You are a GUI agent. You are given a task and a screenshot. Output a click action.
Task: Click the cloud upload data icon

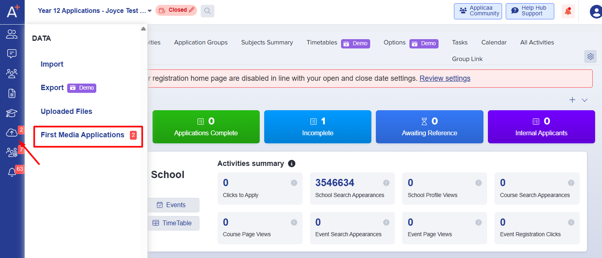point(12,132)
